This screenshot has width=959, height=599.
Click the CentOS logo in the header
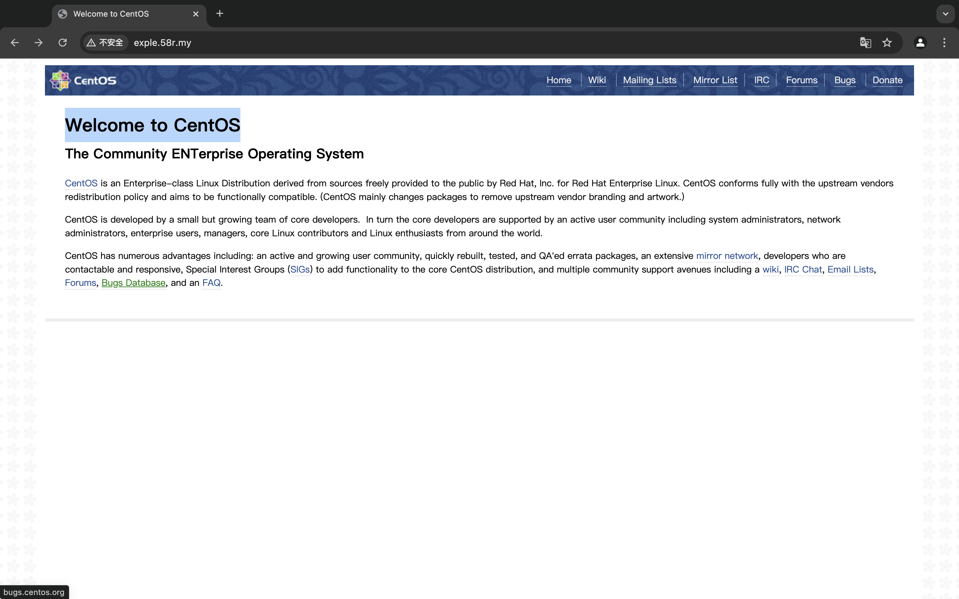[83, 81]
